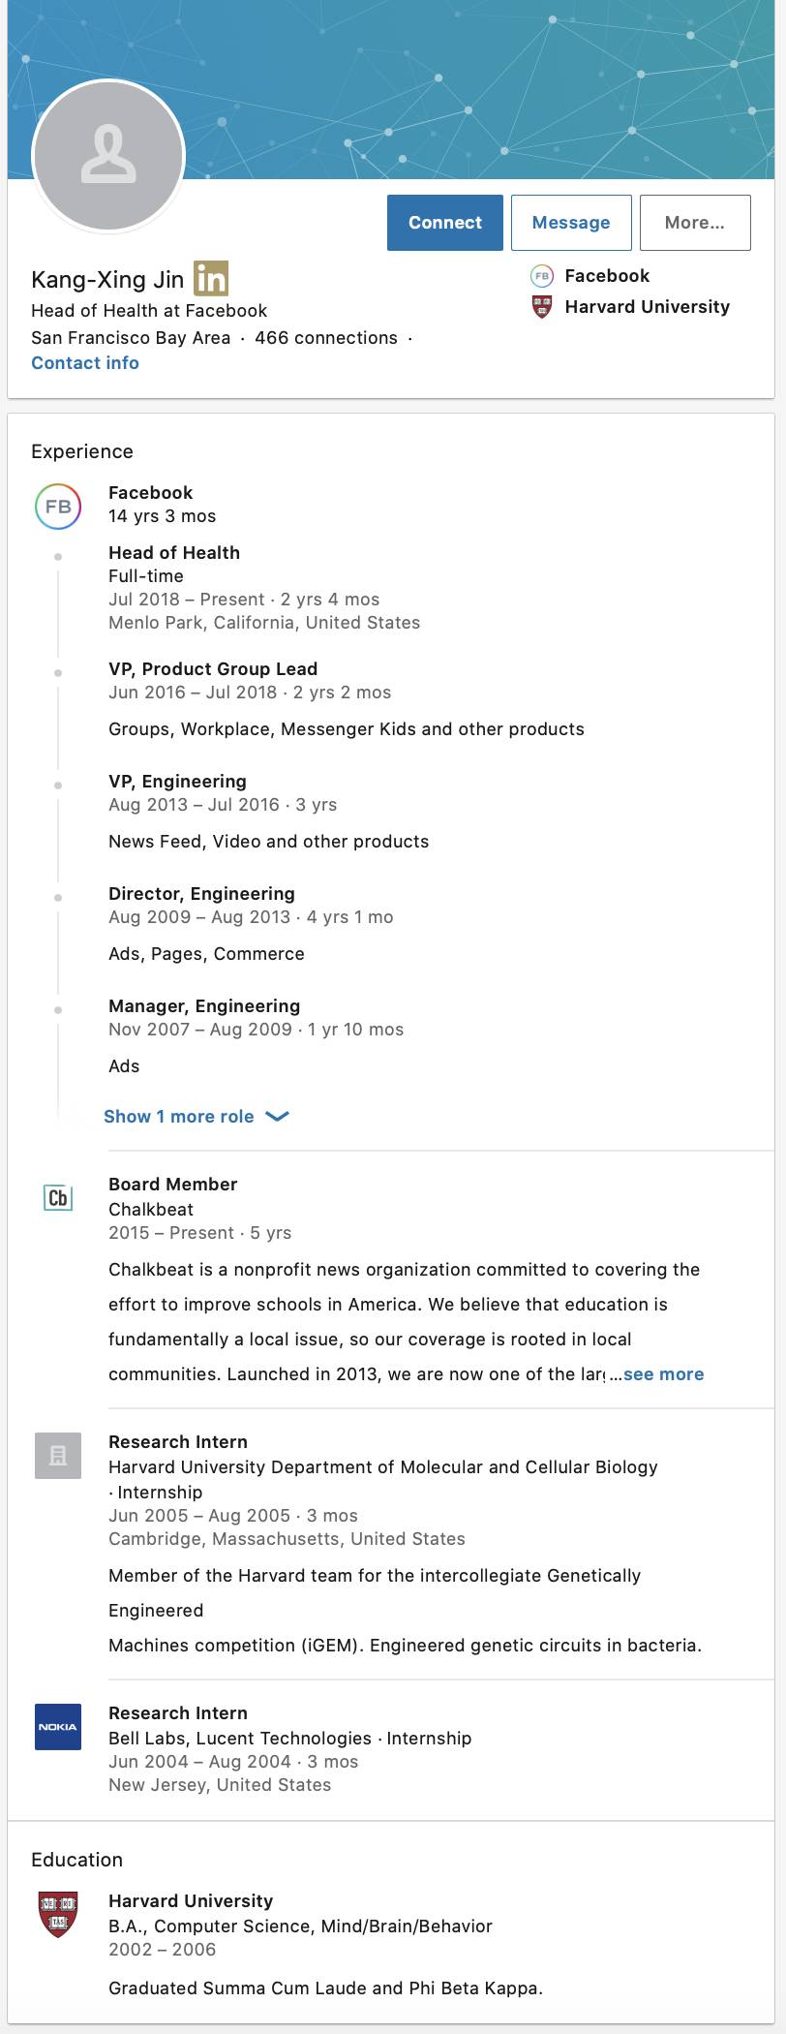This screenshot has height=2034, width=786.
Task: Click the Board Member Chalkbeat entry title
Action: tap(173, 1184)
